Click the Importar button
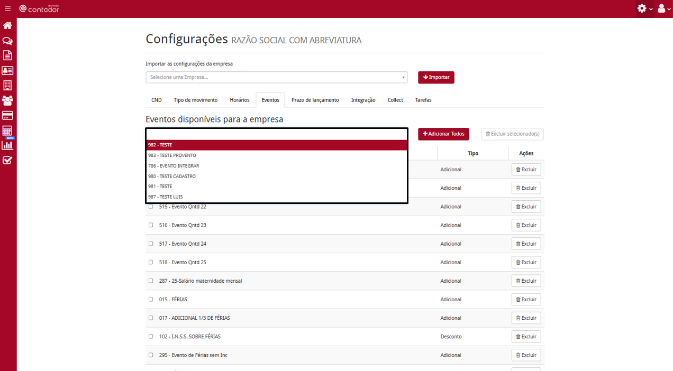 (x=436, y=77)
